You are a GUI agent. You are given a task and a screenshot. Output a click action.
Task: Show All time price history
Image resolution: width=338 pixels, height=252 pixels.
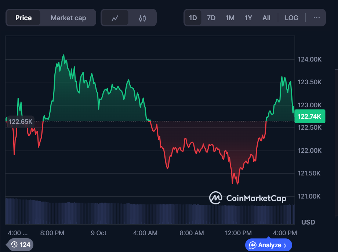pyautogui.click(x=266, y=18)
